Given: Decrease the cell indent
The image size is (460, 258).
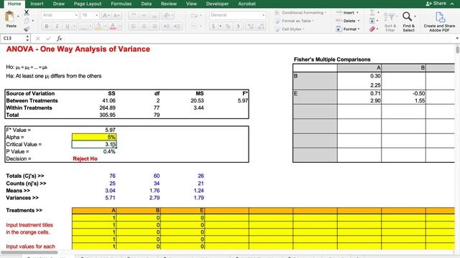Looking at the screenshot, I should coord(166,27).
